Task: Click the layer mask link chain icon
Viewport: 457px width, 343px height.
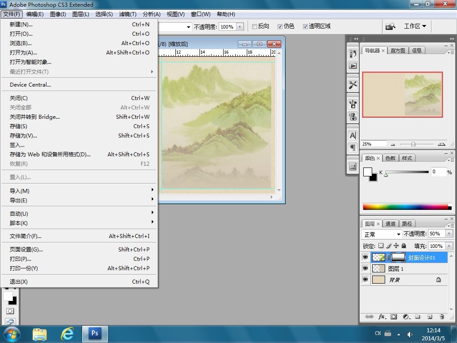Action: point(388,257)
